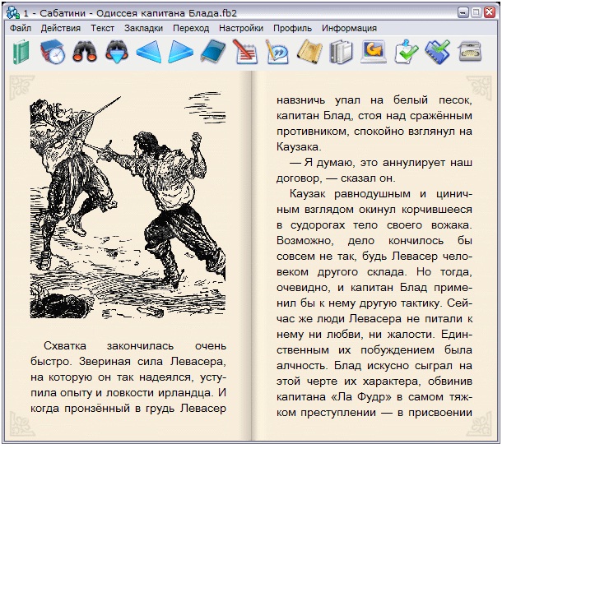The height and width of the screenshot is (592, 609).
Task: Open the green book library icon
Action: (21, 52)
